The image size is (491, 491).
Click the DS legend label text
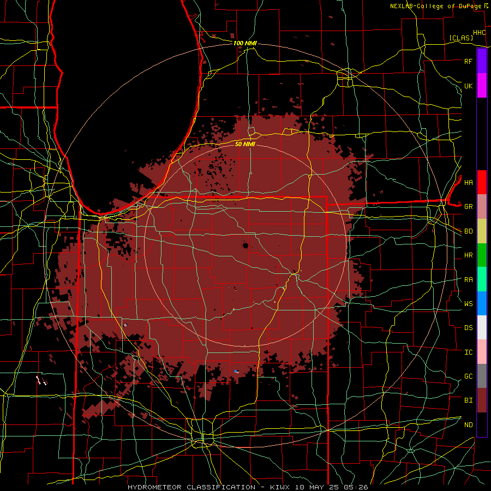(468, 327)
